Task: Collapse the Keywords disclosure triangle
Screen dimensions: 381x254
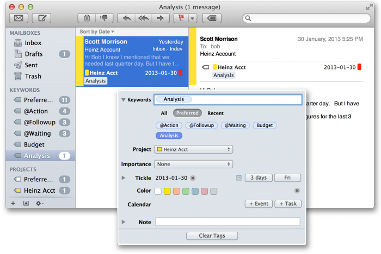Action: click(x=124, y=100)
